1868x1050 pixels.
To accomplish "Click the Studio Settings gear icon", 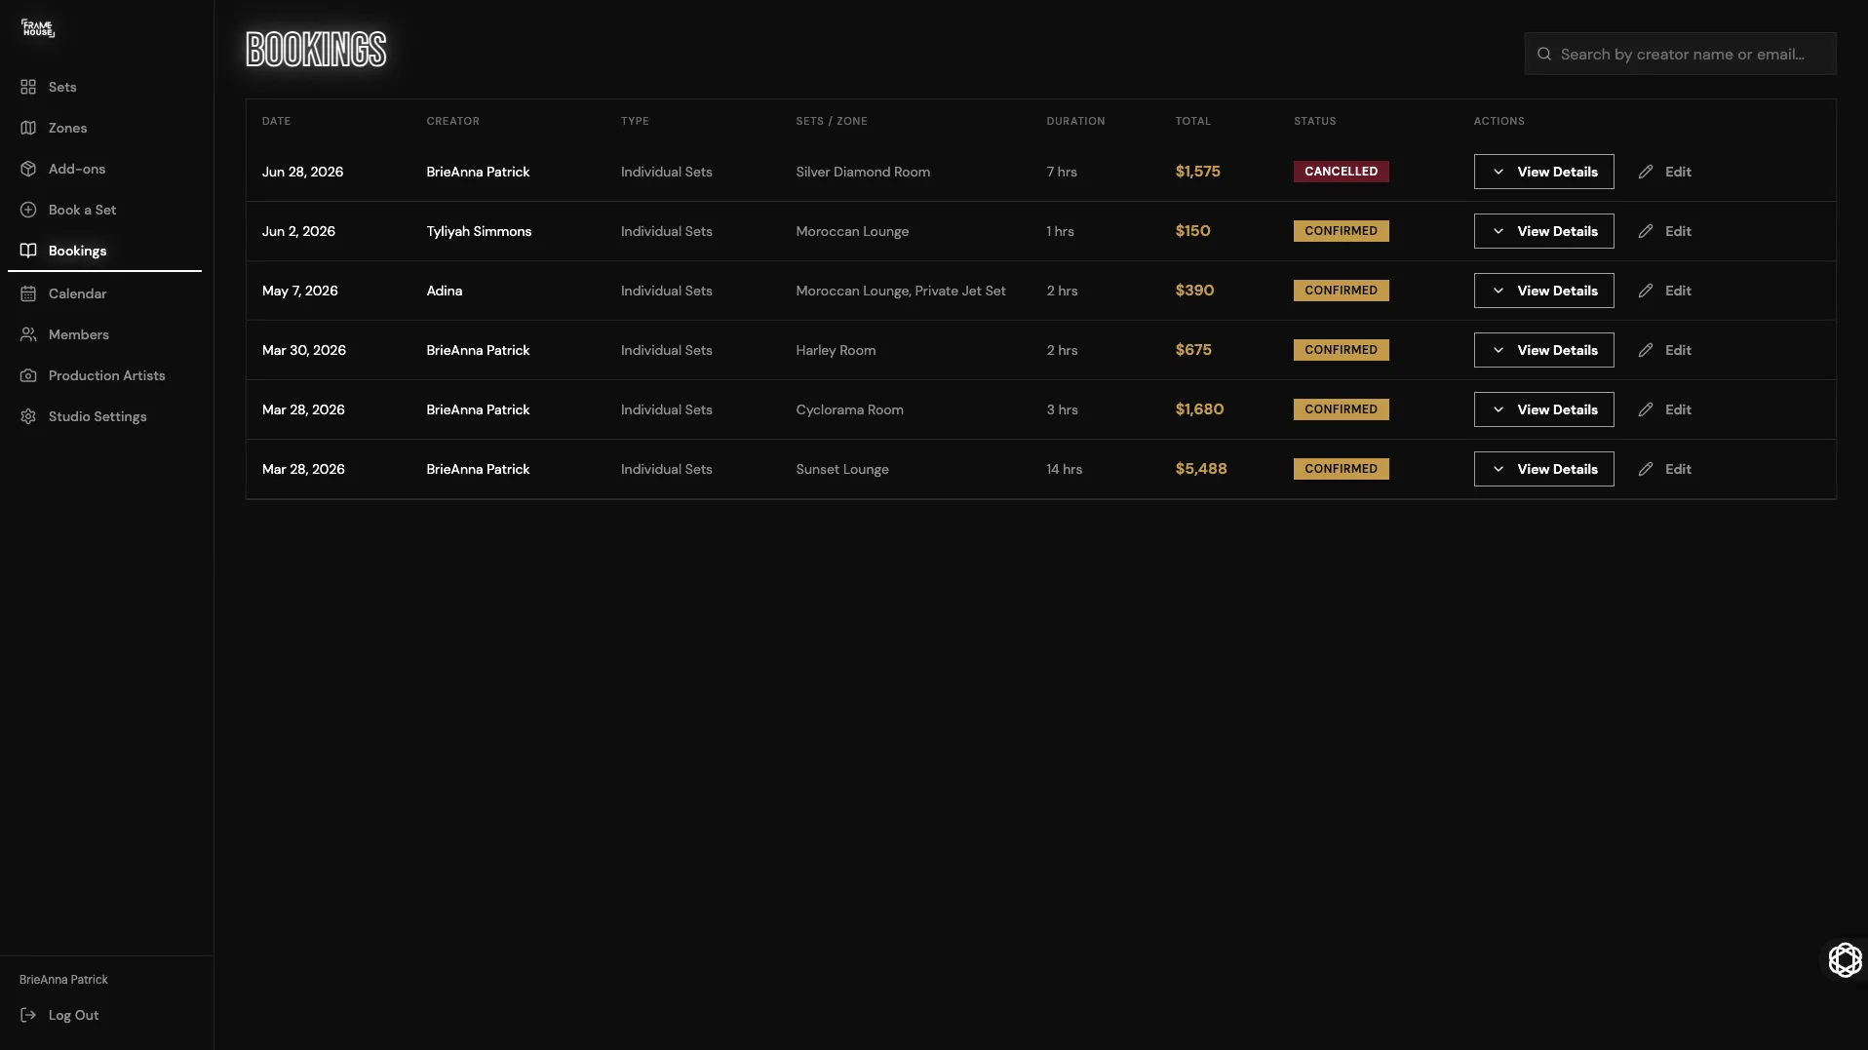I will click(28, 416).
